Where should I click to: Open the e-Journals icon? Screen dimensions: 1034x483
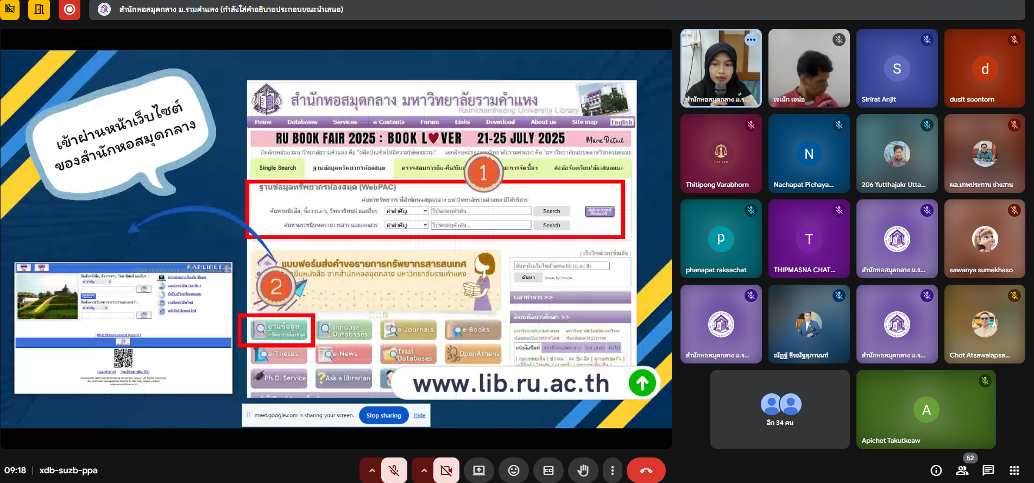(x=408, y=330)
